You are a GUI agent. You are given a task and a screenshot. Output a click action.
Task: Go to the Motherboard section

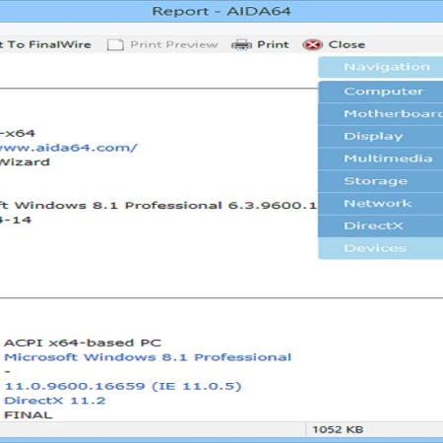point(381,114)
